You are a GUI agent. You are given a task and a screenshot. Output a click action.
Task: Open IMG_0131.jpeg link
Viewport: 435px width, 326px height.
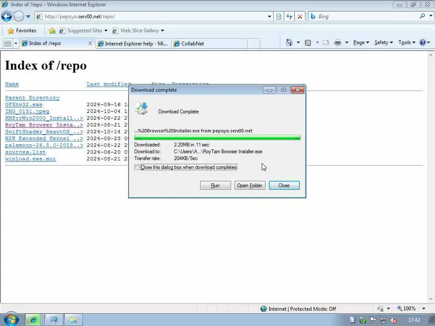coord(27,112)
